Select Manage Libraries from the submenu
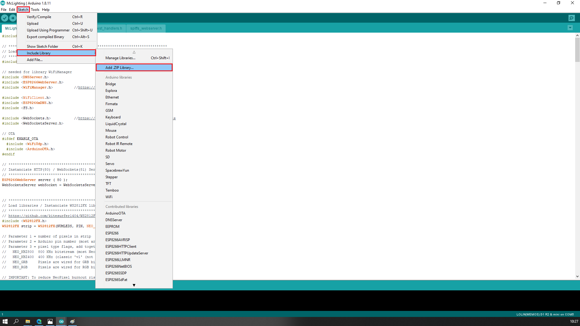580x326 pixels. 120,58
